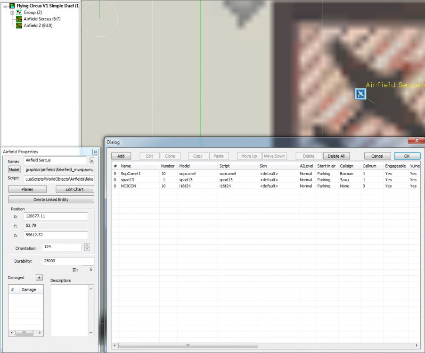Click Delete Linked Entity button
The height and width of the screenshot is (353, 425).
51,200
